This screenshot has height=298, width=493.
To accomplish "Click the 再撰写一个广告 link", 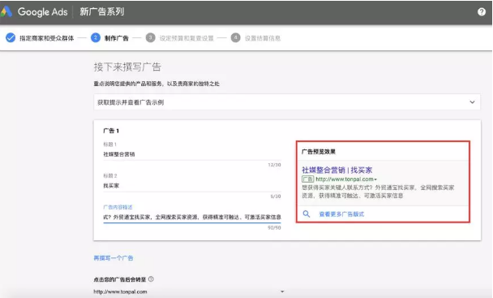I will 114,258.
